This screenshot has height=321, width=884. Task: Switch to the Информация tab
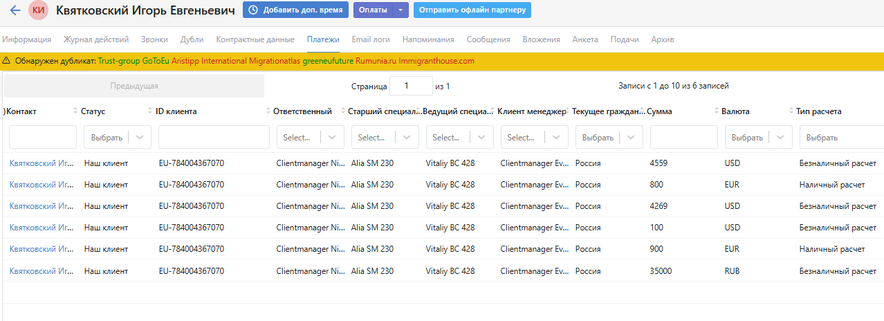26,39
